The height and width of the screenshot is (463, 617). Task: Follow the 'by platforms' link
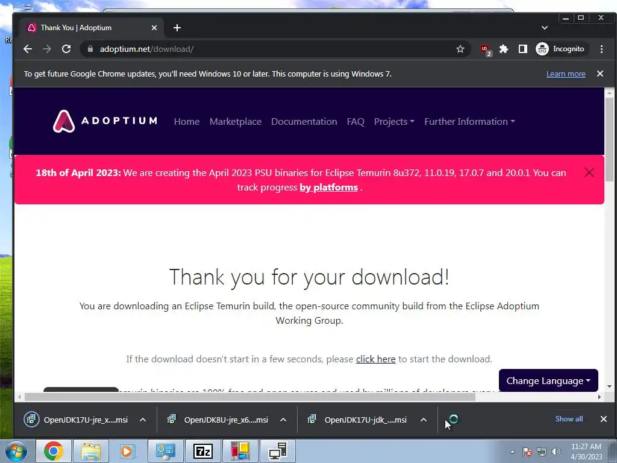coord(328,187)
